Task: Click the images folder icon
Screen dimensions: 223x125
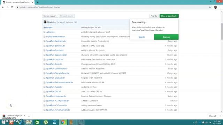Action: 45,27
